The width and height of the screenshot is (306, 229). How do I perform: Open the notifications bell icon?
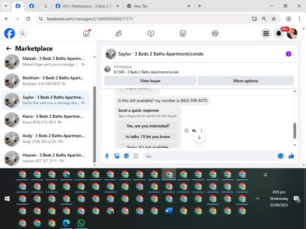coord(278,34)
